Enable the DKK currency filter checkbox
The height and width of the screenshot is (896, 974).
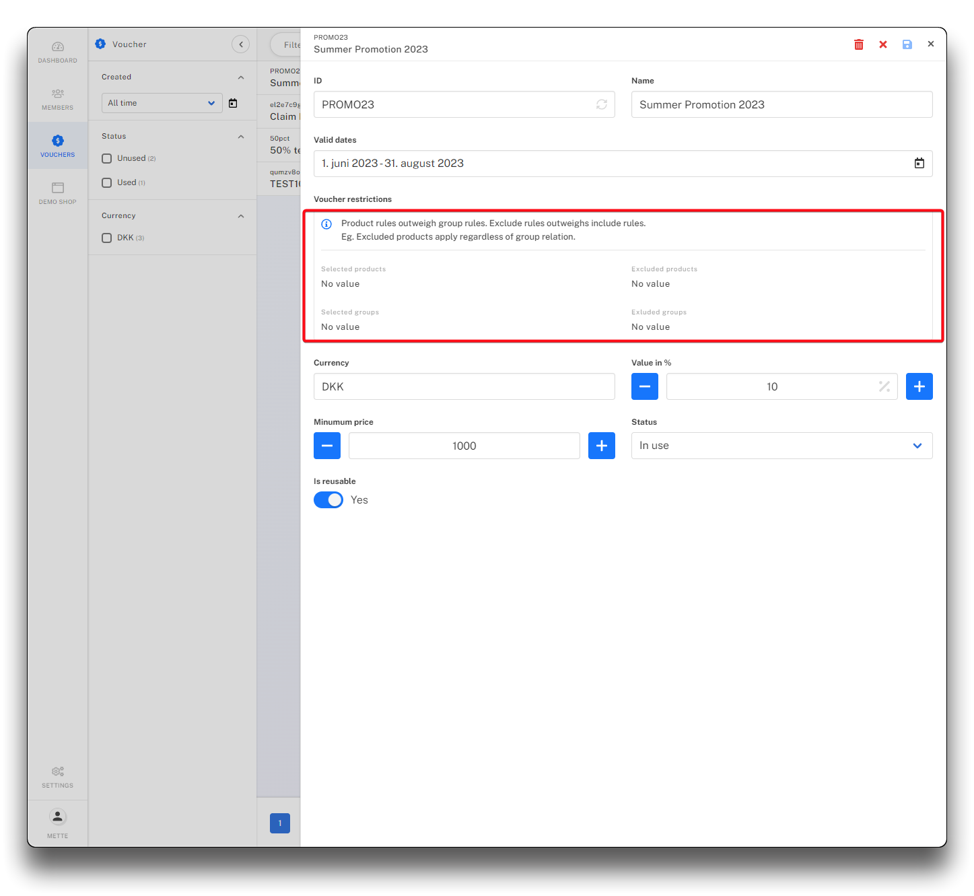(107, 238)
